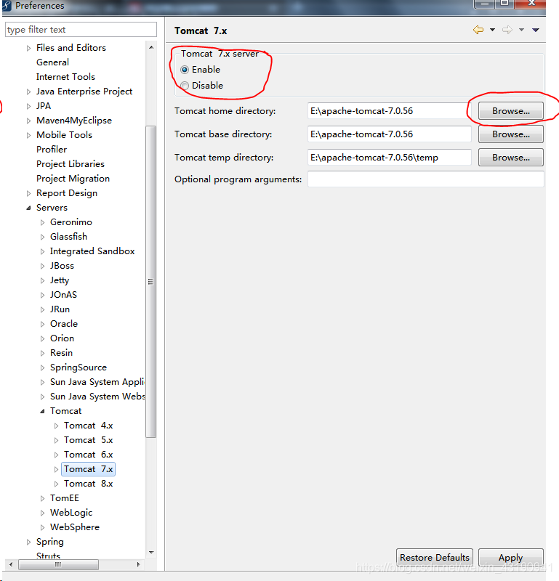The width and height of the screenshot is (559, 581).
Task: Click the Restore Defaults button
Action: click(435, 557)
